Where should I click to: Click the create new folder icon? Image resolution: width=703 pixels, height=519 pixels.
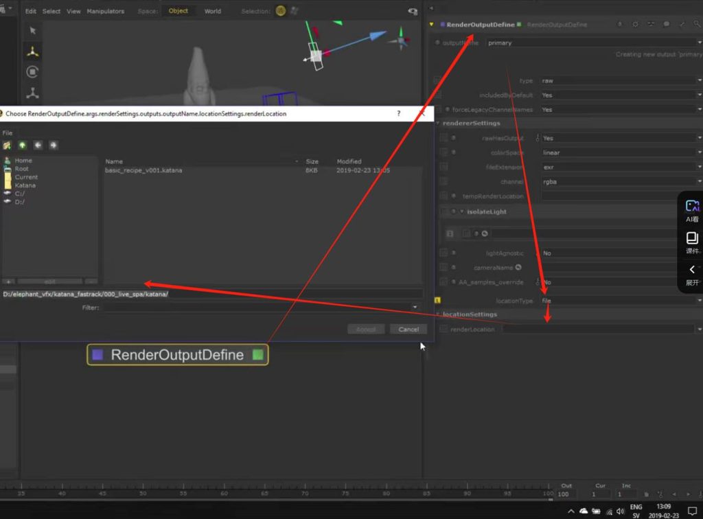click(x=8, y=145)
